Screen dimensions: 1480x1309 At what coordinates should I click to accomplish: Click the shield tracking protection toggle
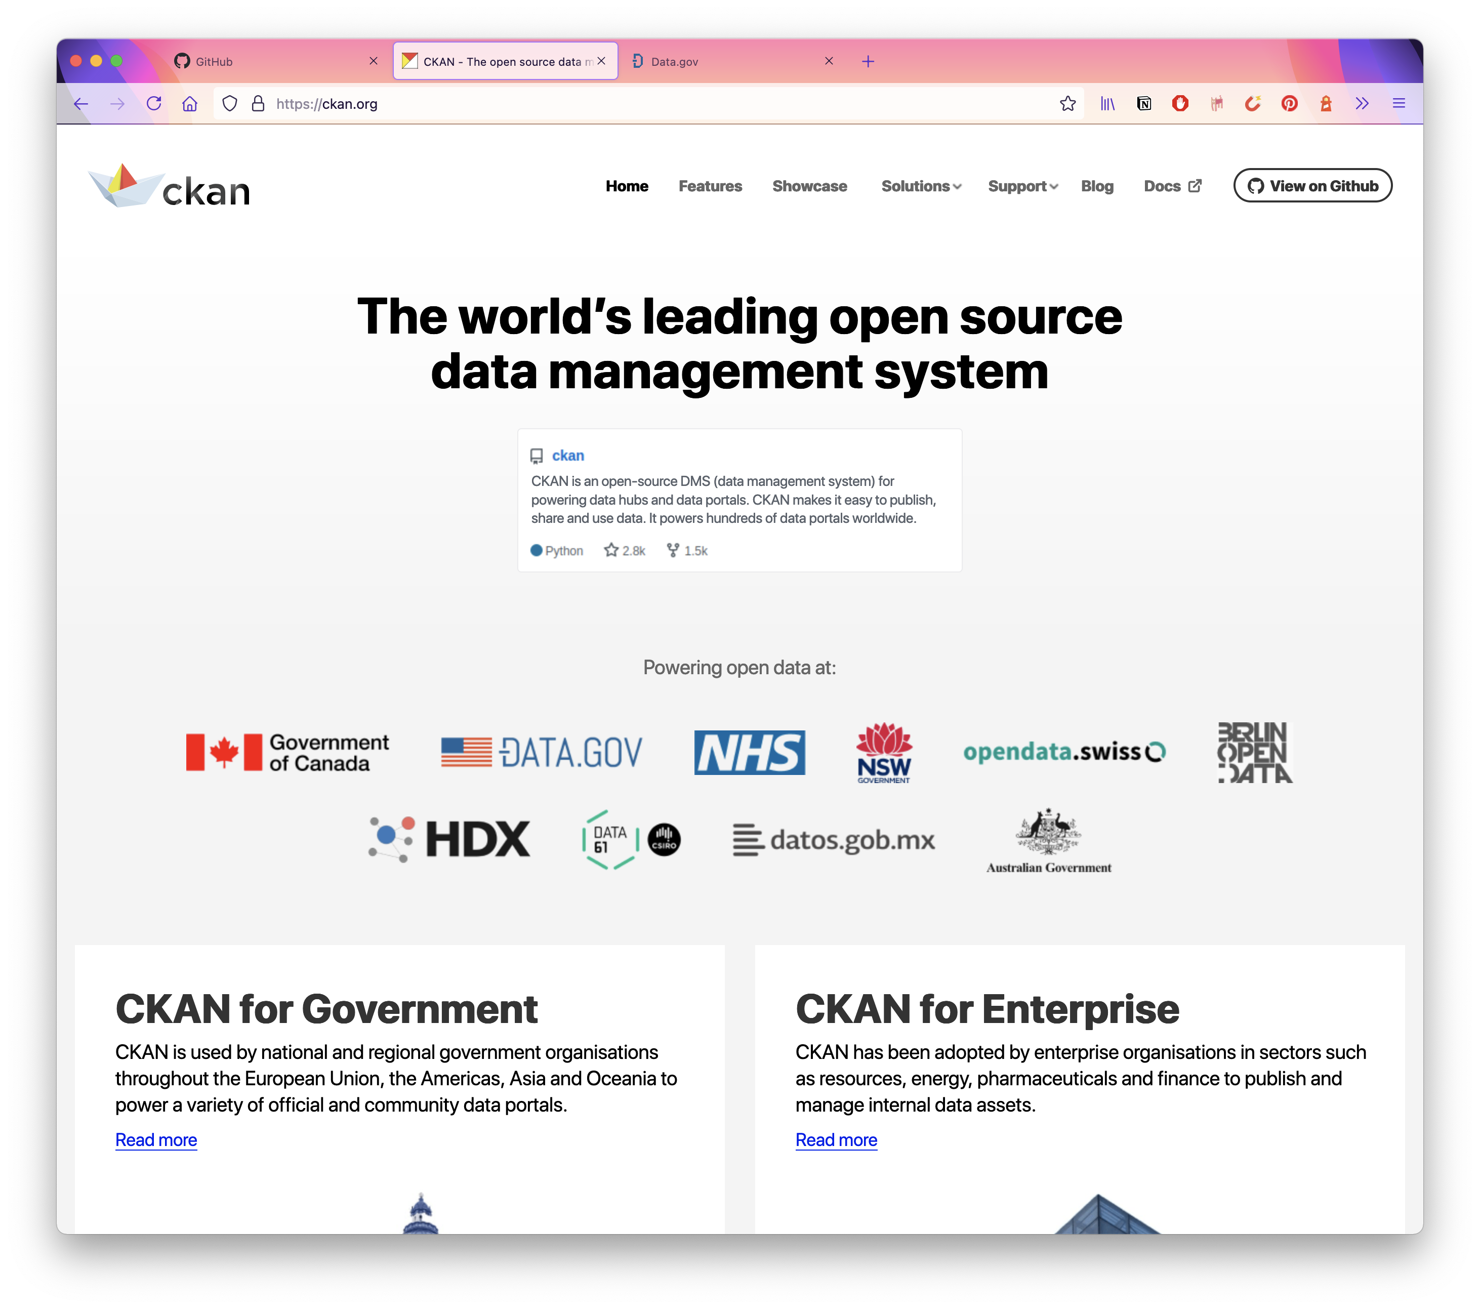coord(229,104)
